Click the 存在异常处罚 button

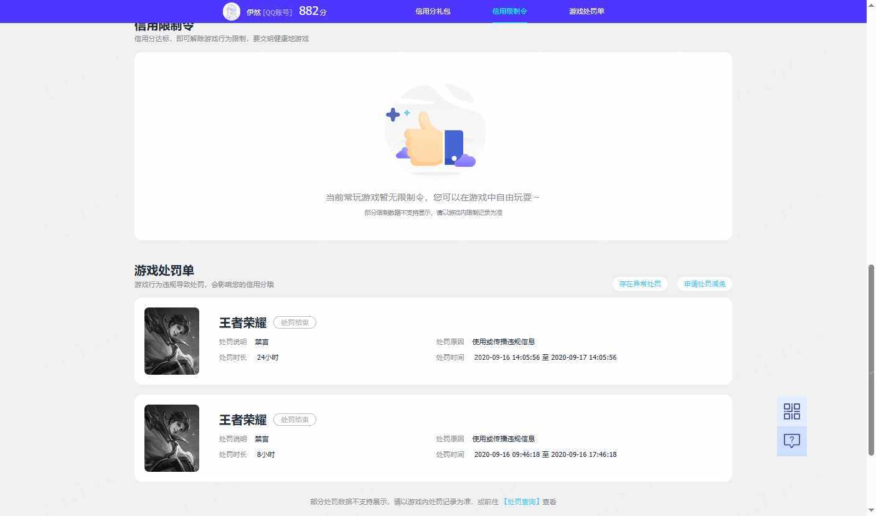point(640,284)
